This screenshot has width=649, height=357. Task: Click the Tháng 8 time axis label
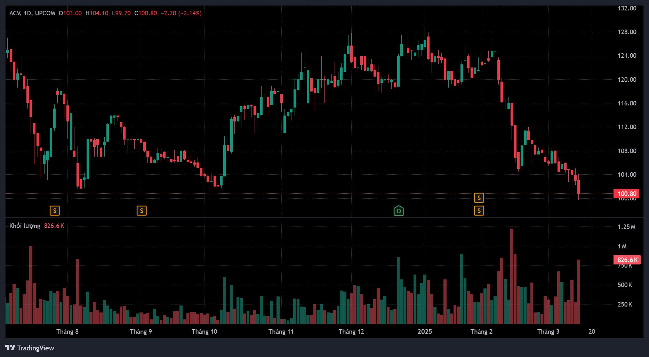(67, 331)
